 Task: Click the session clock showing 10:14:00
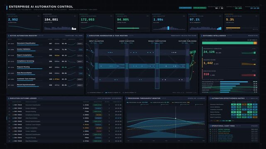(x=255, y=8)
